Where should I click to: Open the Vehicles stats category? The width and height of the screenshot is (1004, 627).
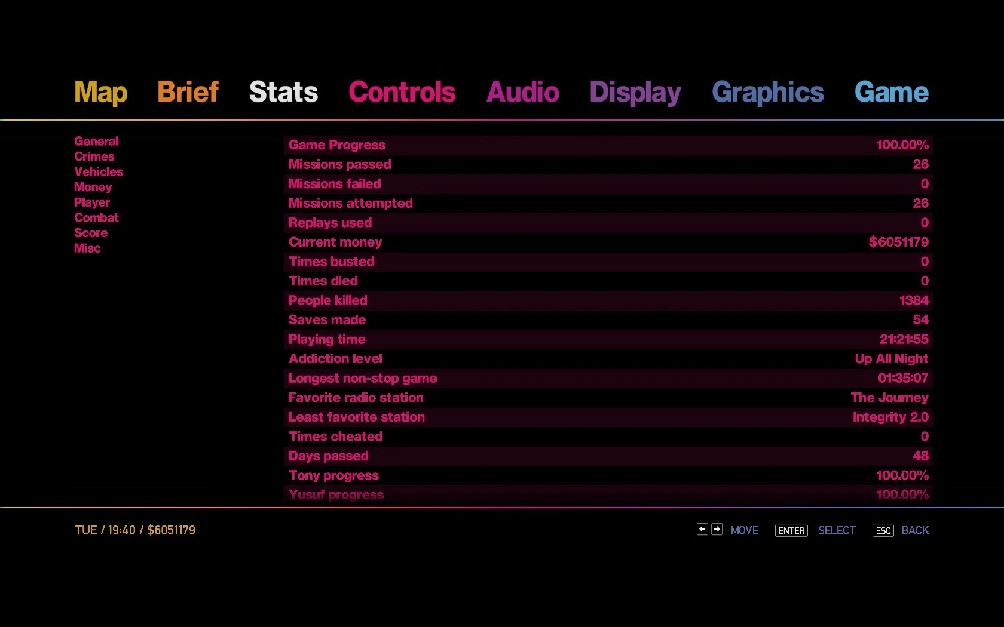[99, 172]
